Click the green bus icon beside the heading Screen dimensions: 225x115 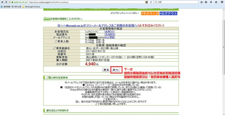pyautogui.click(x=47, y=19)
